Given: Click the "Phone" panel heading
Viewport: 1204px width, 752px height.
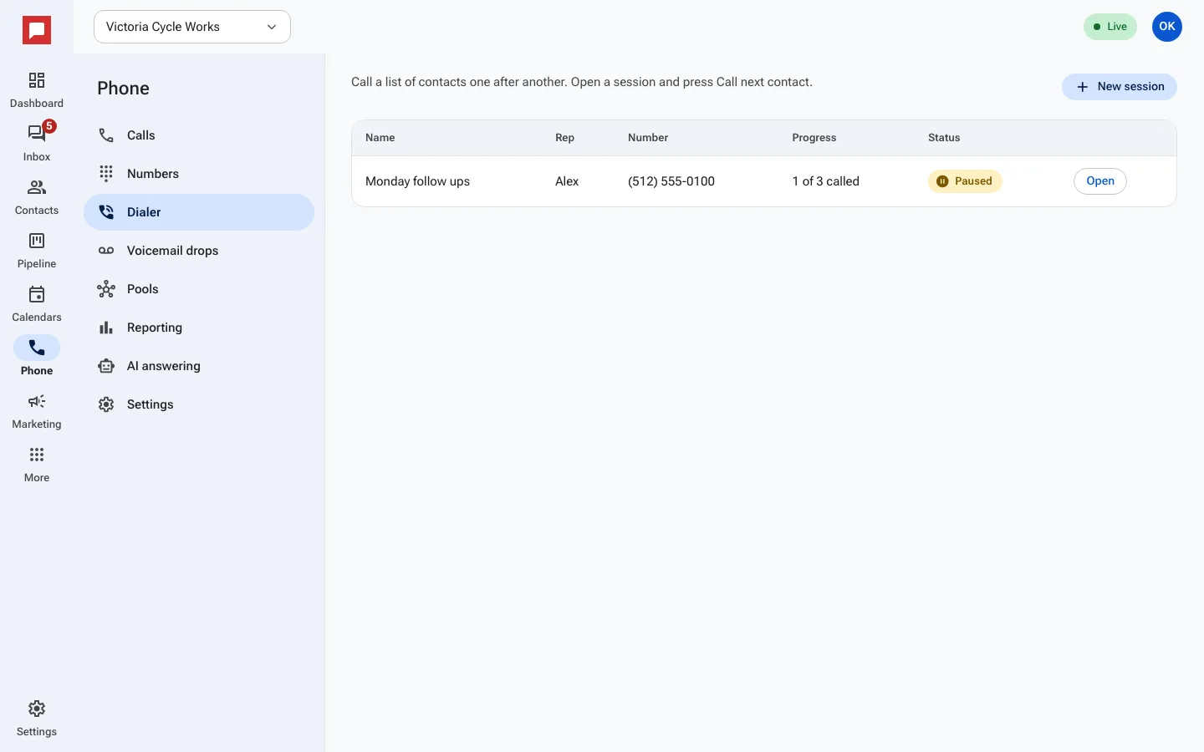Looking at the screenshot, I should click(124, 89).
